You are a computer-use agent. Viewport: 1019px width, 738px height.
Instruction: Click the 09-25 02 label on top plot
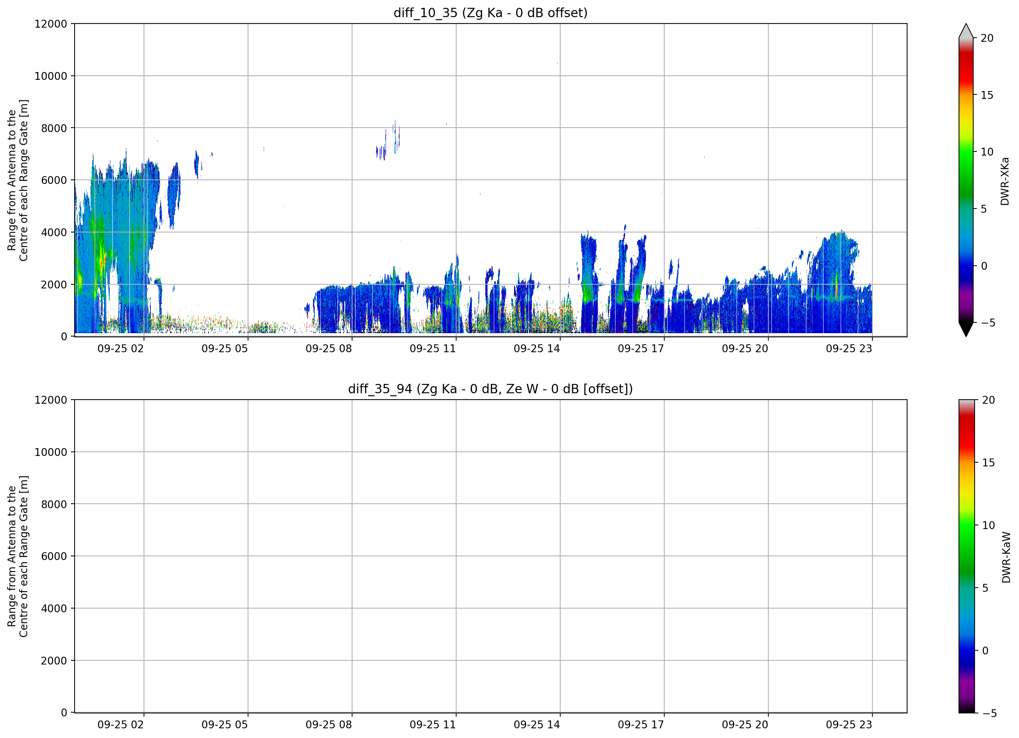coord(120,349)
